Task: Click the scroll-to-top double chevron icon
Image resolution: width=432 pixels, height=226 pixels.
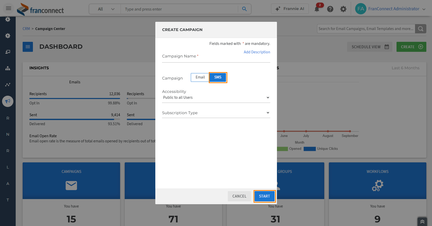Action: point(422,221)
